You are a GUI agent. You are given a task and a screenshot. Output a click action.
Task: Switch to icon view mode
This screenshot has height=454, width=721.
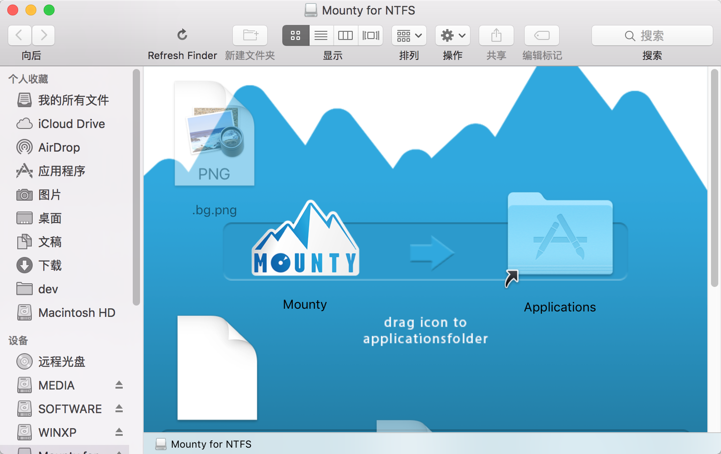tap(296, 35)
